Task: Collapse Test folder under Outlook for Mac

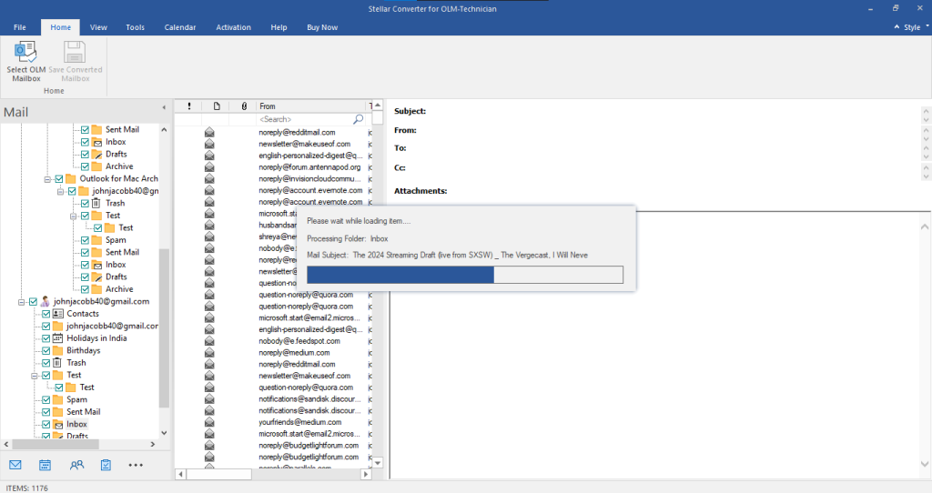Action: pos(73,216)
